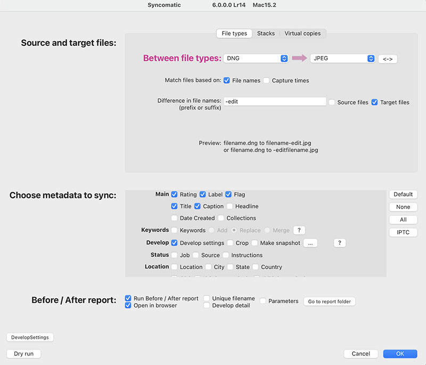Click the -edit filename difference field
The image size is (426, 365).
(x=275, y=102)
